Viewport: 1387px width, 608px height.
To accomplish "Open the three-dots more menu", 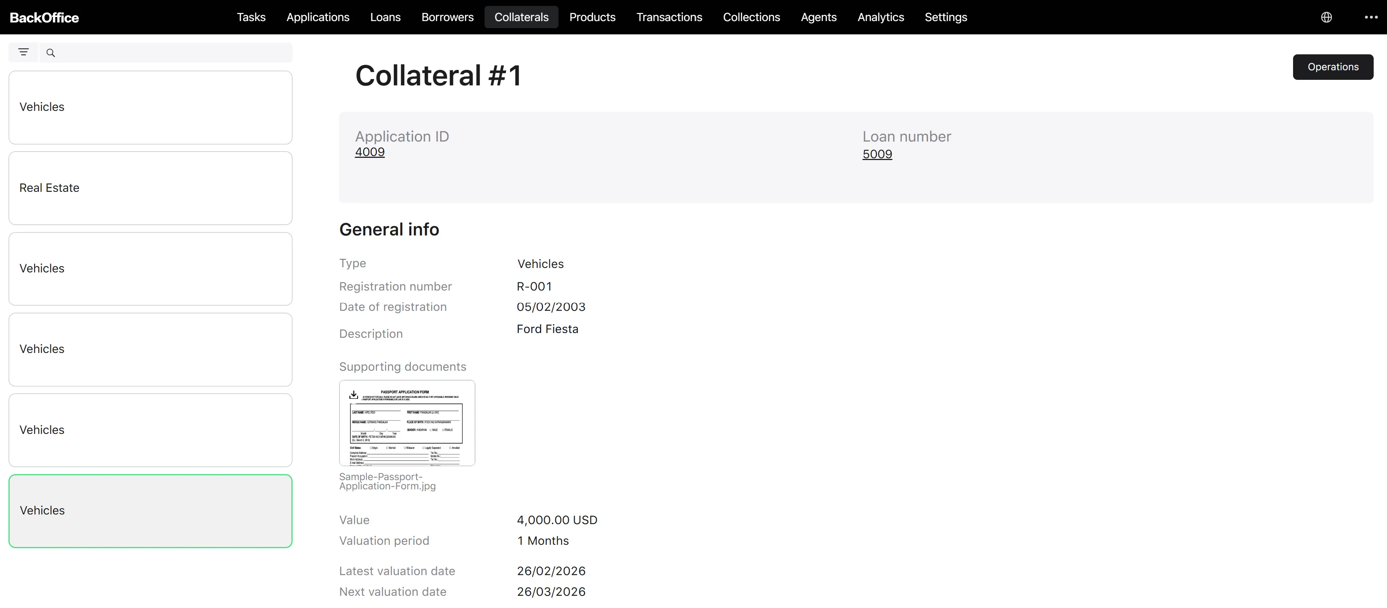I will pyautogui.click(x=1371, y=17).
